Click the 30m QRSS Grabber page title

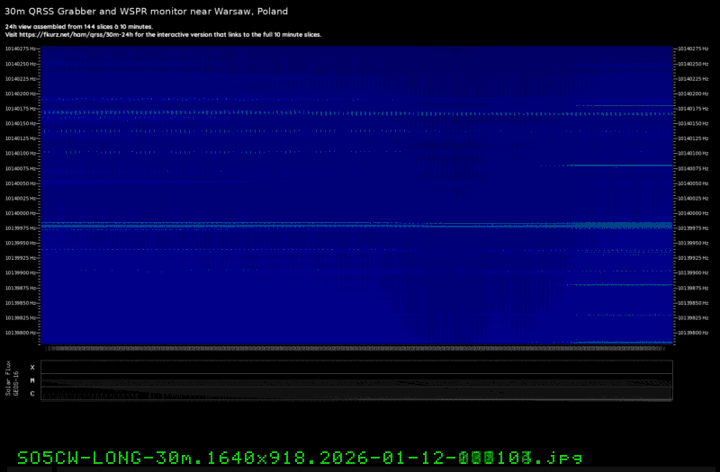coord(146,12)
